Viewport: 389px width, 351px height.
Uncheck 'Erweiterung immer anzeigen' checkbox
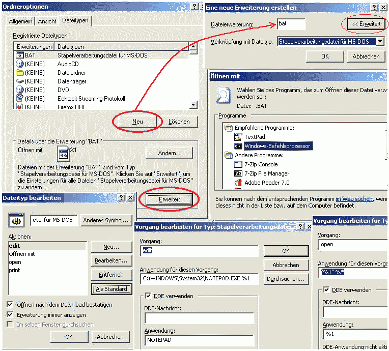[x=11, y=314]
